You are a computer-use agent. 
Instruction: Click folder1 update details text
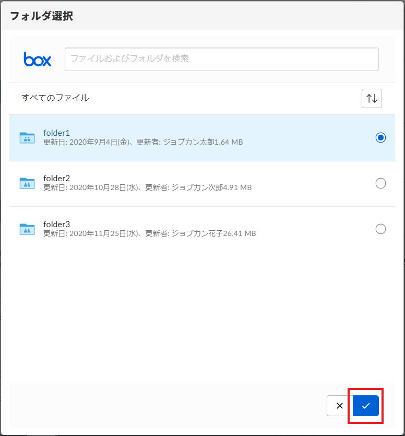[x=143, y=142]
